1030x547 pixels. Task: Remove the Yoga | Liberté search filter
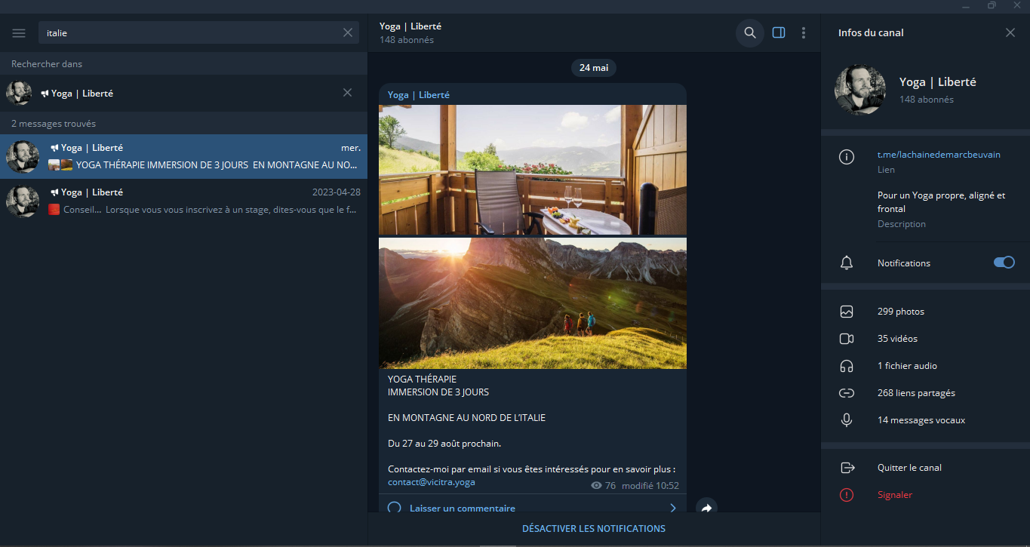[x=347, y=93]
